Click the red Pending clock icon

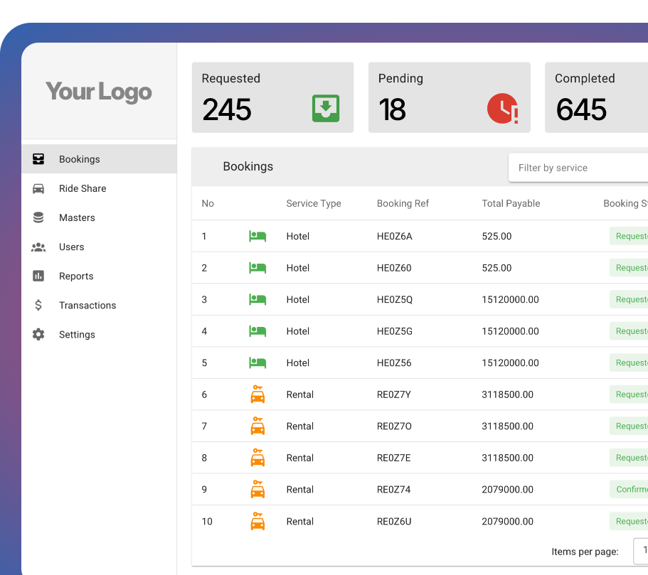coord(503,109)
